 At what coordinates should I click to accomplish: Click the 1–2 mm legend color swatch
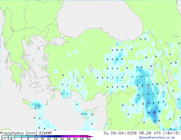coord(18,136)
